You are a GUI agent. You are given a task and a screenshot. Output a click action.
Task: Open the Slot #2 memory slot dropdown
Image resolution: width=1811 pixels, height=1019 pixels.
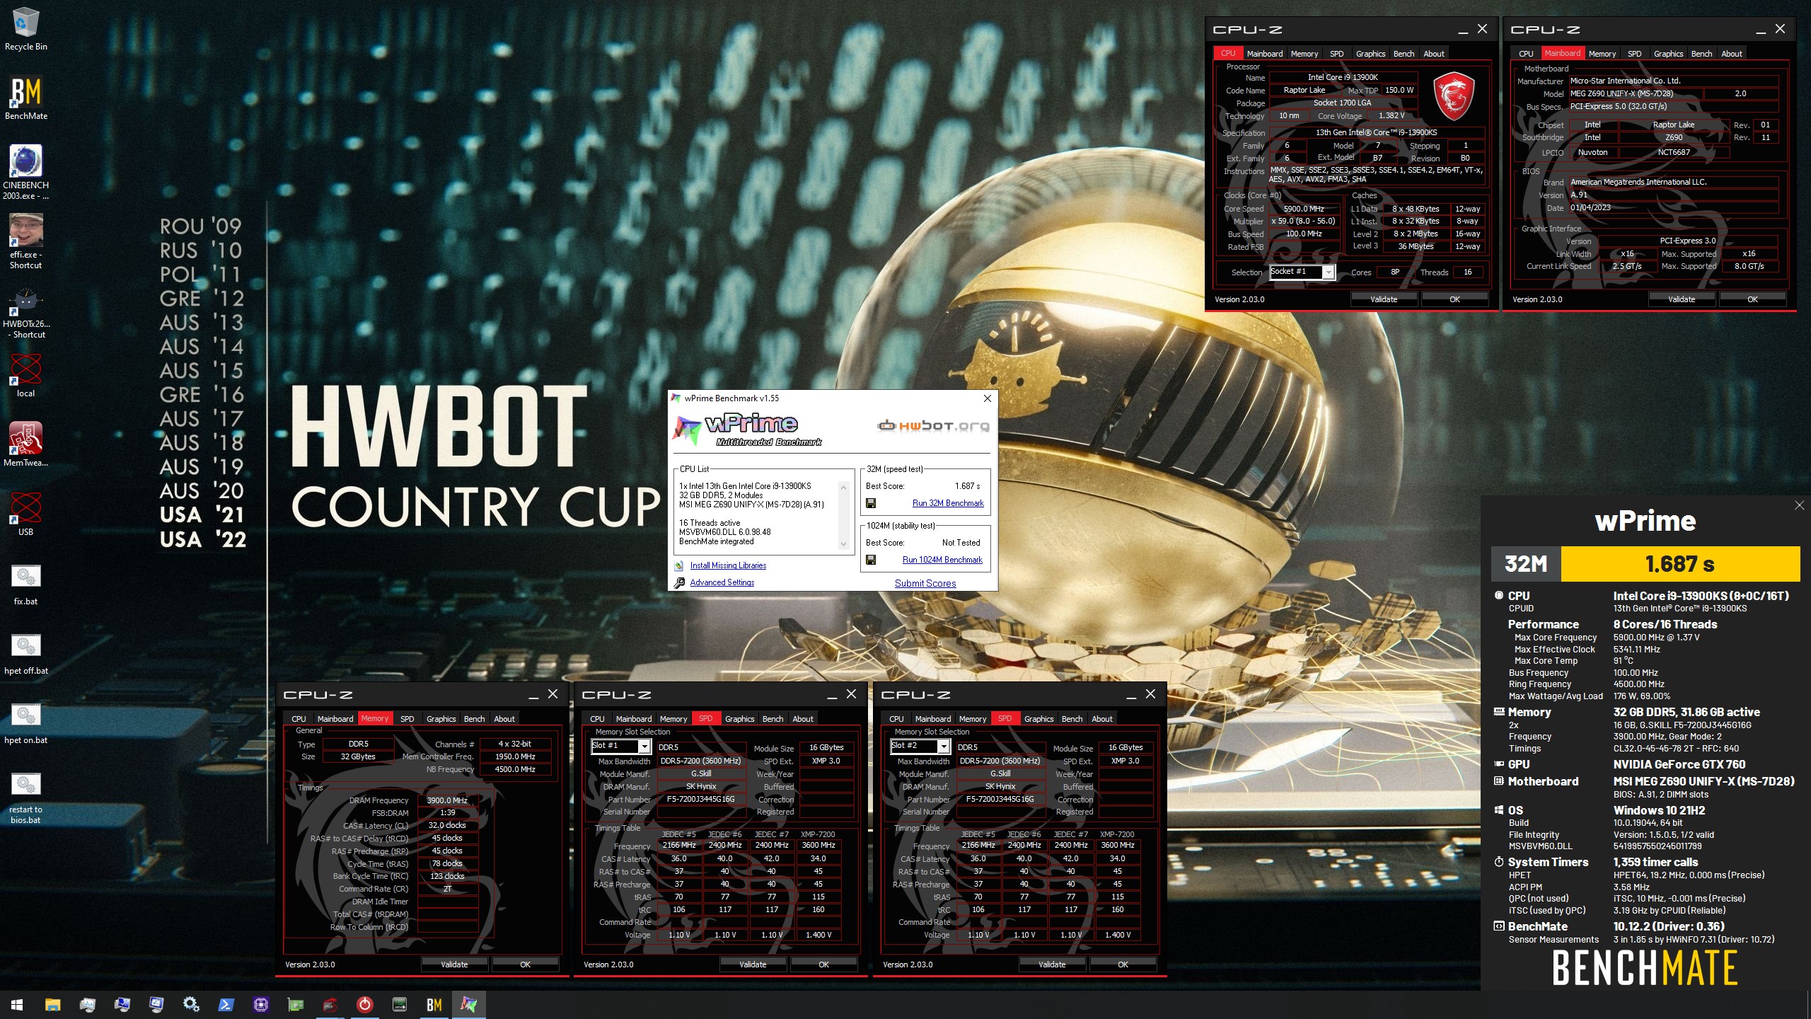point(943,746)
